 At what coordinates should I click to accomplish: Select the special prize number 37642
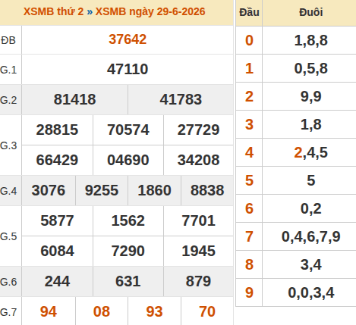(x=128, y=39)
